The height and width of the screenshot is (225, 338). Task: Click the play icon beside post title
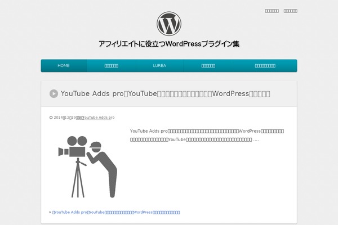54,94
